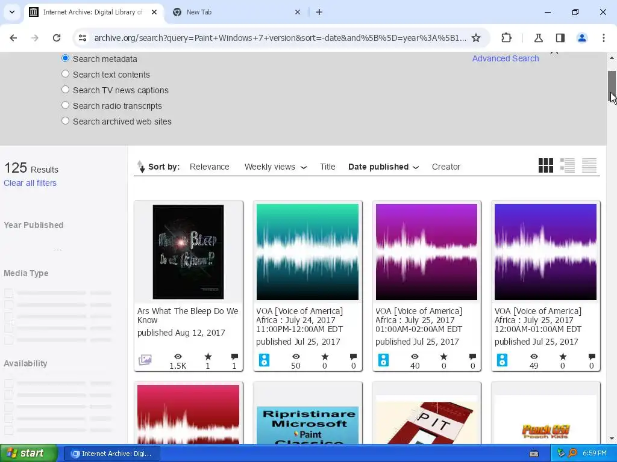Viewport: 617px width, 462px height.
Task: Close the Internet Archive tab
Action: click(x=154, y=12)
